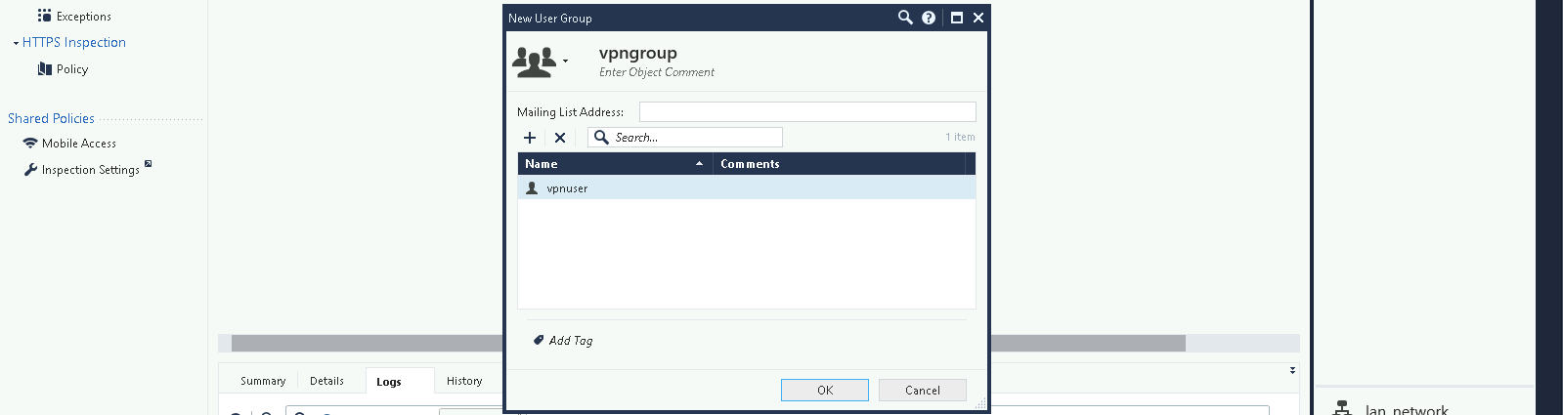Switch to the History tab
Screen dimensions: 1563x415
point(464,381)
